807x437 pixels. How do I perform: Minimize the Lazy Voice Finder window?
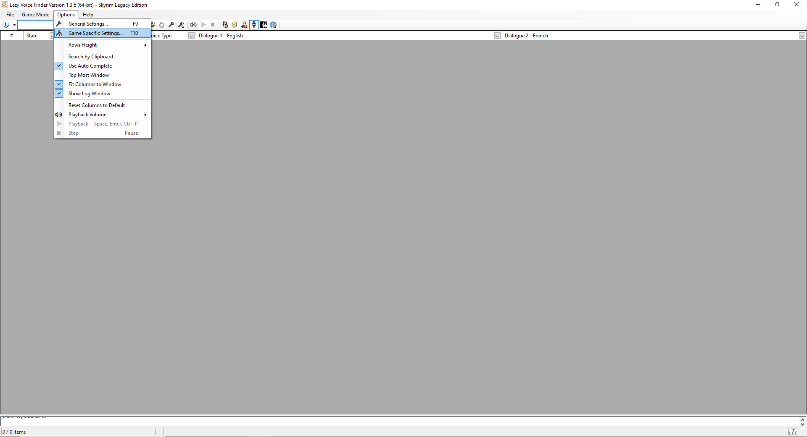pyautogui.click(x=758, y=5)
